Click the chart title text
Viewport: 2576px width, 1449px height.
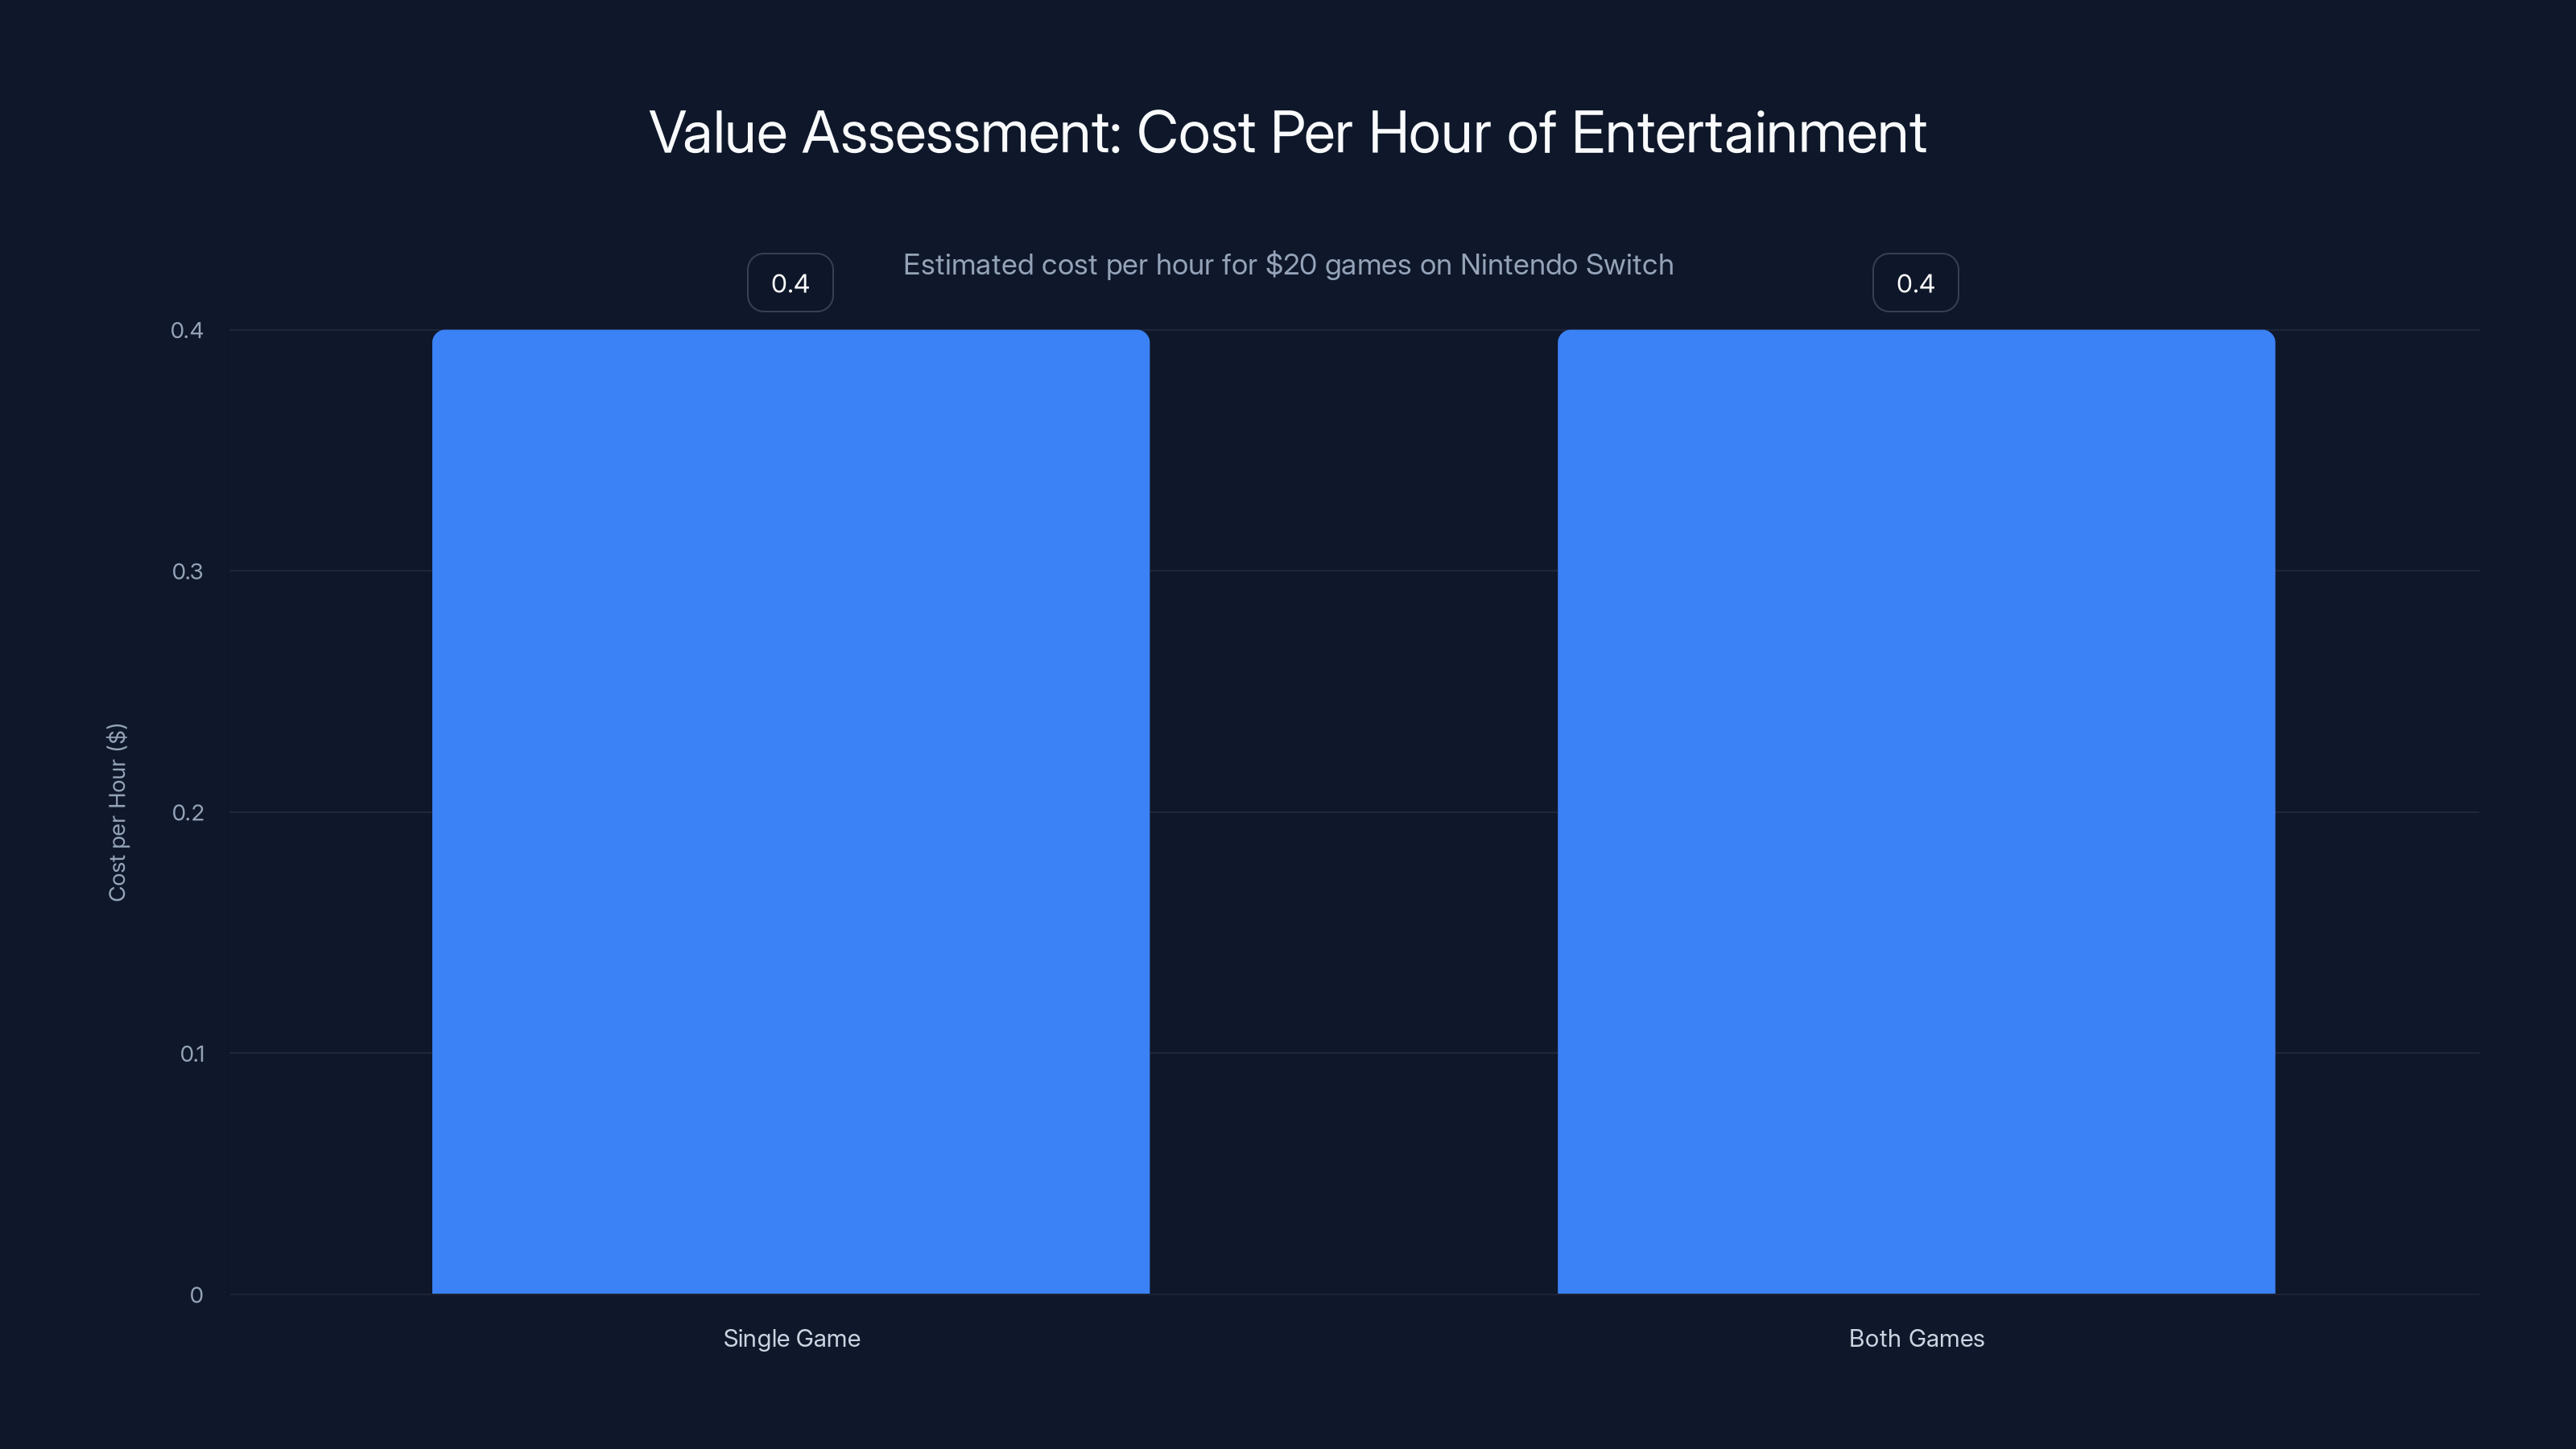(x=1287, y=131)
